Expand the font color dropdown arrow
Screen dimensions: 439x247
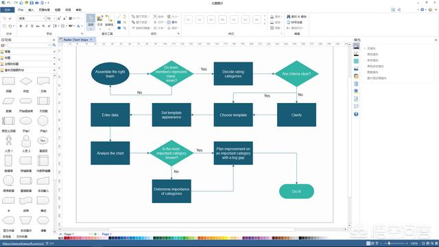(82, 26)
